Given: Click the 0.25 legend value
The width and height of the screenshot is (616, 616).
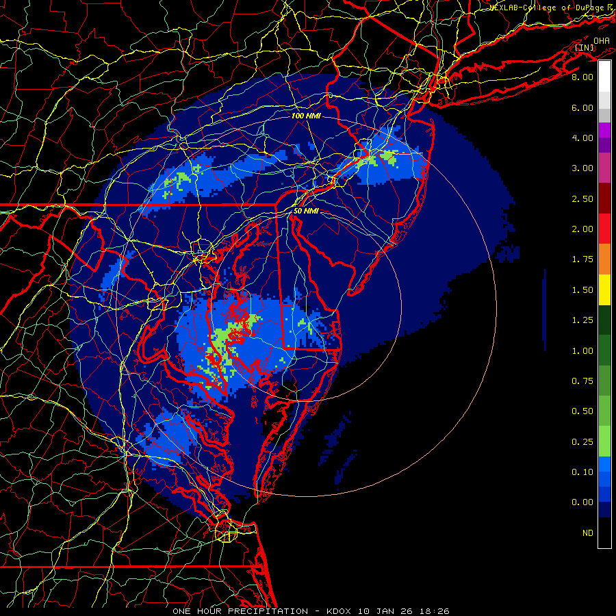Looking at the screenshot, I should click(x=582, y=442).
